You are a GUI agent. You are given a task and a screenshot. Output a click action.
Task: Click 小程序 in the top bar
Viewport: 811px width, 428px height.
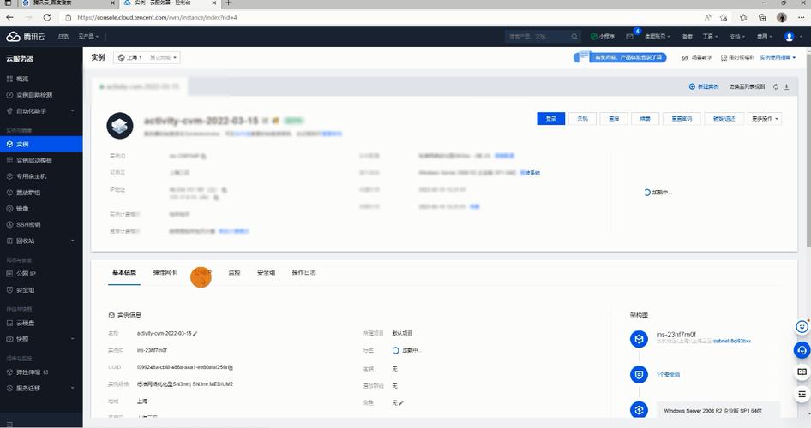(x=603, y=37)
